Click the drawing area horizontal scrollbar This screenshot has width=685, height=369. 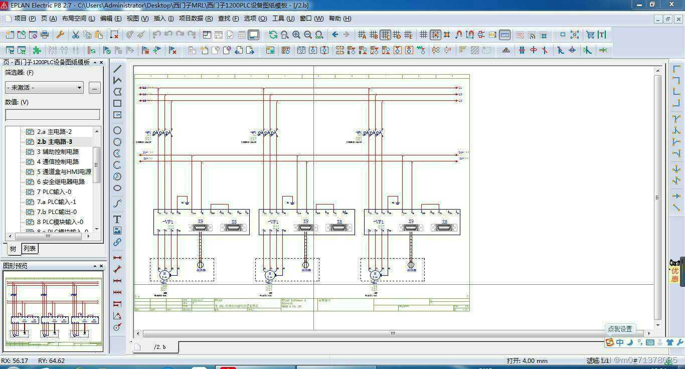[393, 333]
